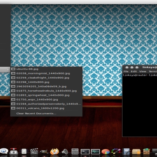This screenshot has width=157, height=157.
Task: Open the chat globe icon in dock
Action: click(4, 151)
